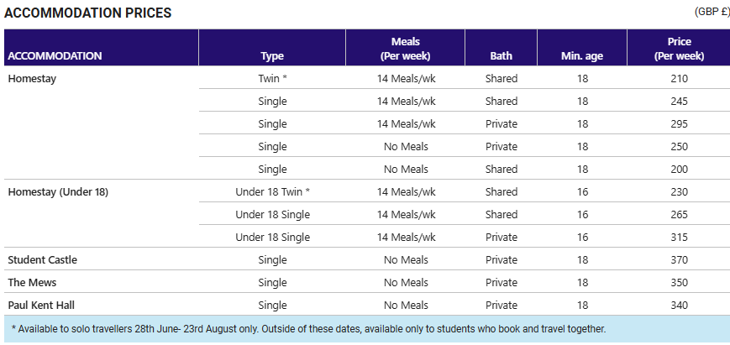Click the Homestay (Under 18) row label
Screen dimensions: 730x345
tap(58, 191)
